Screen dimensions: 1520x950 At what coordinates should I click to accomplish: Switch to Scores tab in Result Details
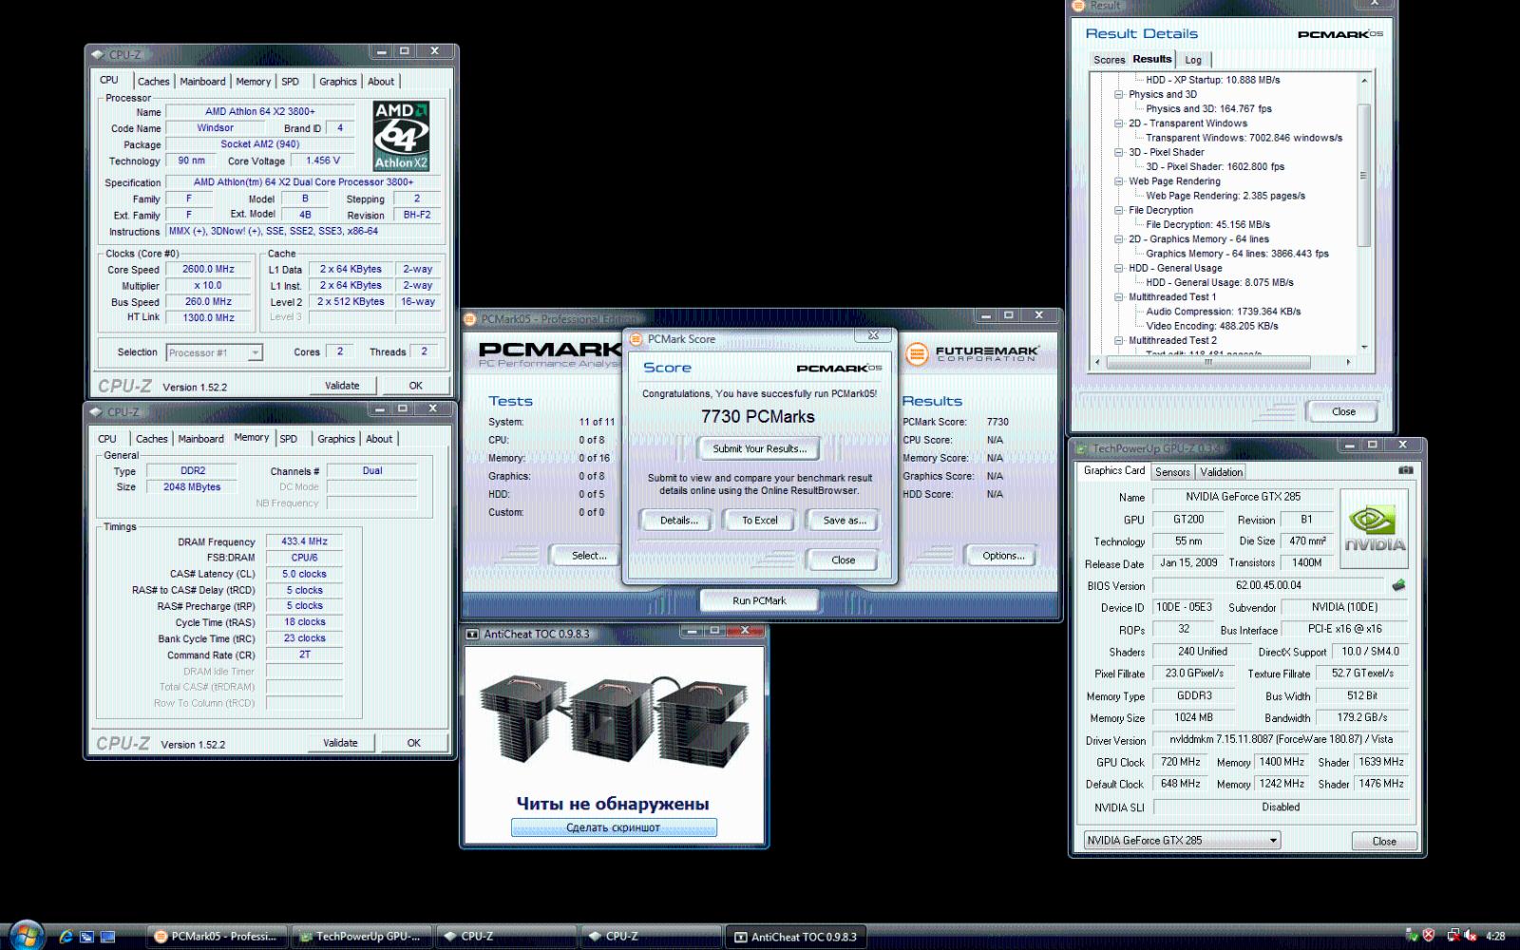[1109, 60]
